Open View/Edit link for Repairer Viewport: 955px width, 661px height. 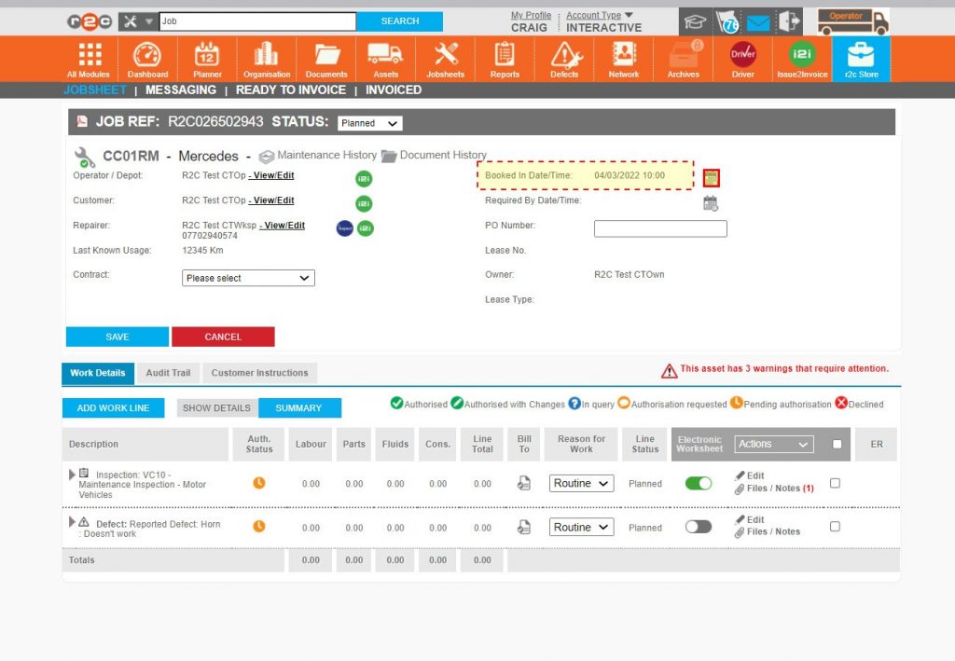point(283,226)
